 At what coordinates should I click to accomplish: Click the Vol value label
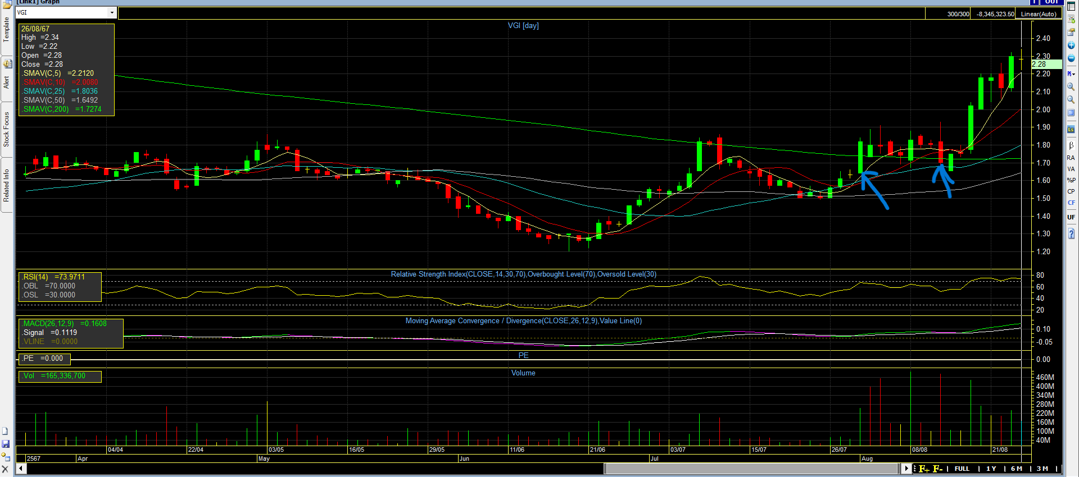coord(54,375)
